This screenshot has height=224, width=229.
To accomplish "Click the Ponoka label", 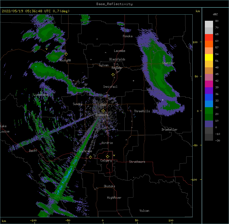I will tap(128, 36).
